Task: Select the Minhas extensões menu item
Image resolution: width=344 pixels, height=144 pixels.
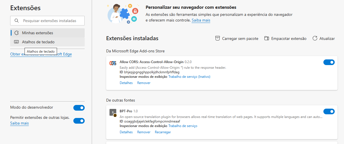Action: tap(47, 33)
